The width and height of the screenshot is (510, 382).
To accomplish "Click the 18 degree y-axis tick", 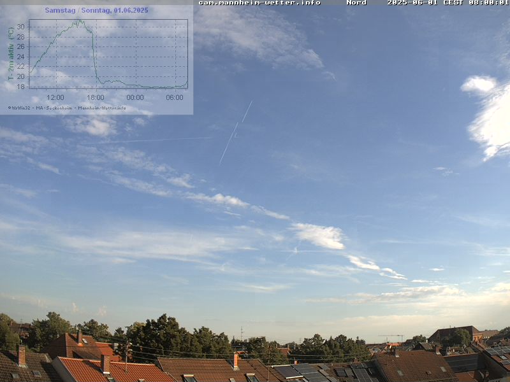I will pos(20,87).
